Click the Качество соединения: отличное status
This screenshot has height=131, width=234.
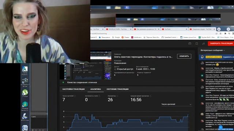tap(82, 83)
